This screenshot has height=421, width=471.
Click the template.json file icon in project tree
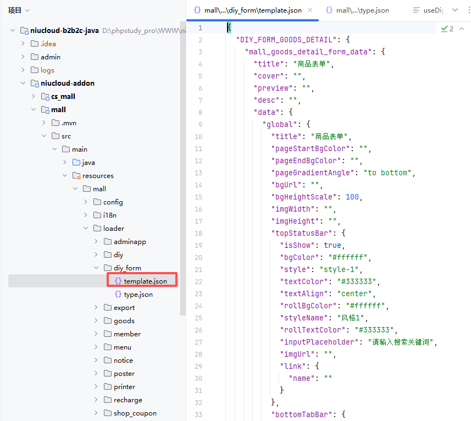point(118,281)
